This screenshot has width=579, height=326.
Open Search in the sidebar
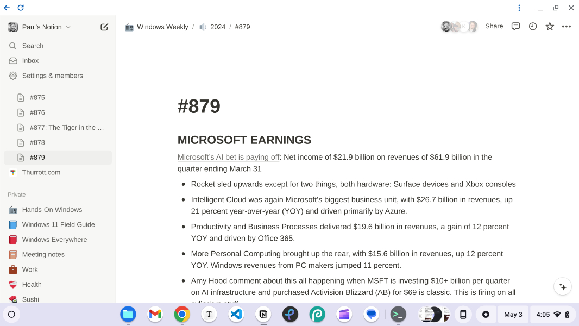click(58, 46)
